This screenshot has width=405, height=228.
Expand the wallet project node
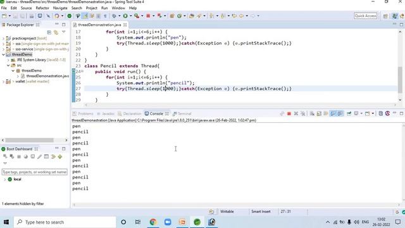(3, 82)
